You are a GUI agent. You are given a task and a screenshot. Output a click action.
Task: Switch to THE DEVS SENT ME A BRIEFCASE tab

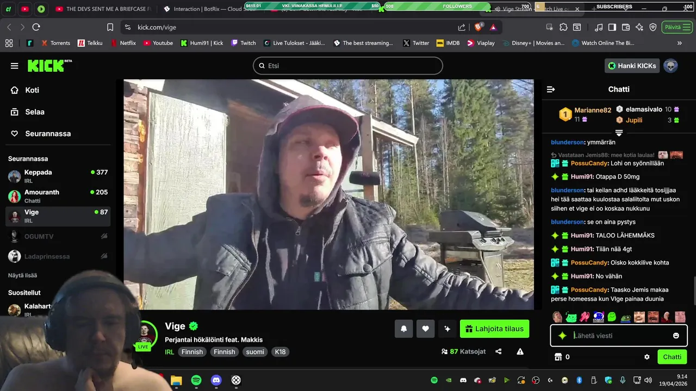click(x=103, y=9)
